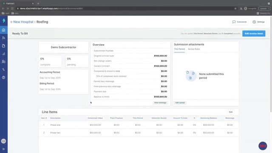
Task: Click the browser Update button
Action: point(264,8)
